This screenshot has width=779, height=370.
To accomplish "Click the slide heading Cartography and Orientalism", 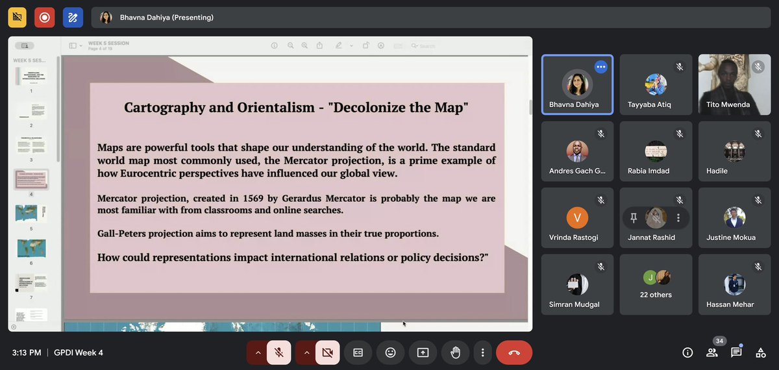I will 296,107.
